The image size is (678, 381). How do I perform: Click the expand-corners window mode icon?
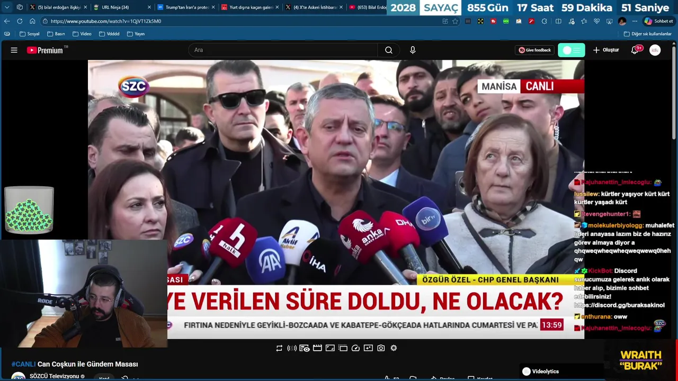tap(330, 348)
